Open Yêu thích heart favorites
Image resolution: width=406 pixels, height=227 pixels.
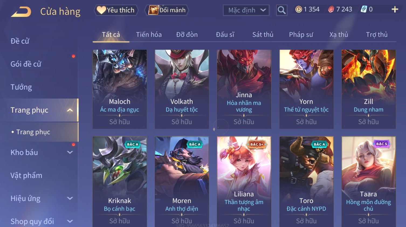116,10
